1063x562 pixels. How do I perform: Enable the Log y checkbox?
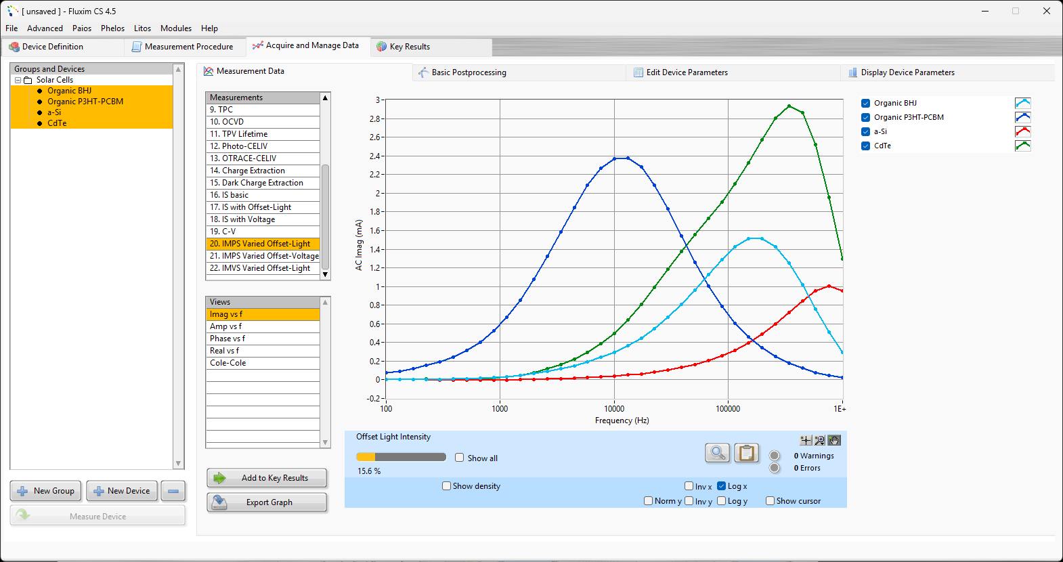click(722, 500)
